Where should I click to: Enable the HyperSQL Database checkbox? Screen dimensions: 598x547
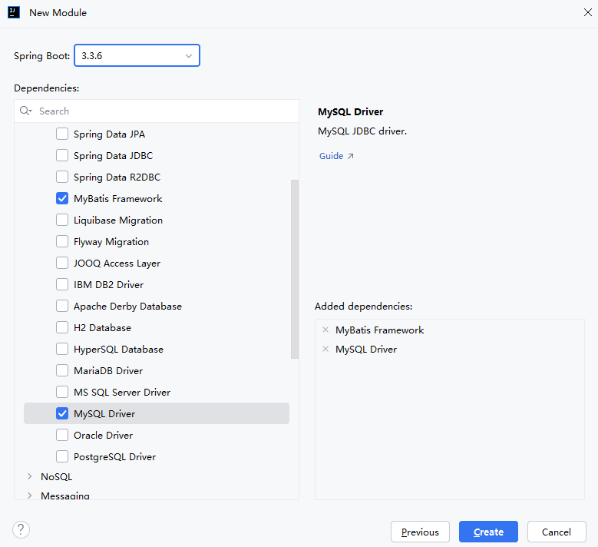[62, 349]
